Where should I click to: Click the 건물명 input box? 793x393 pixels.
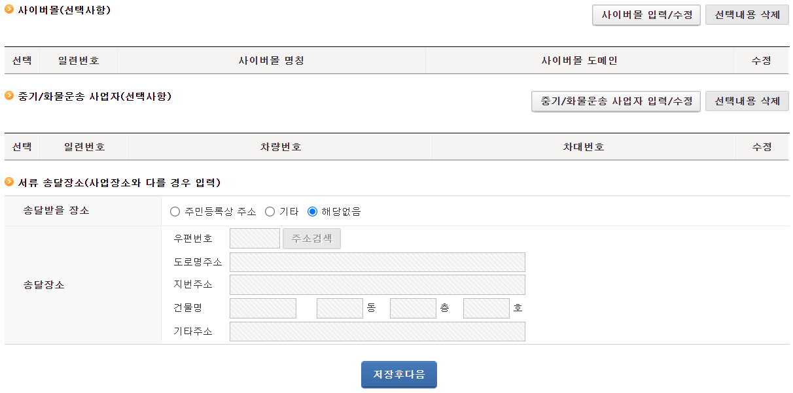tap(263, 308)
